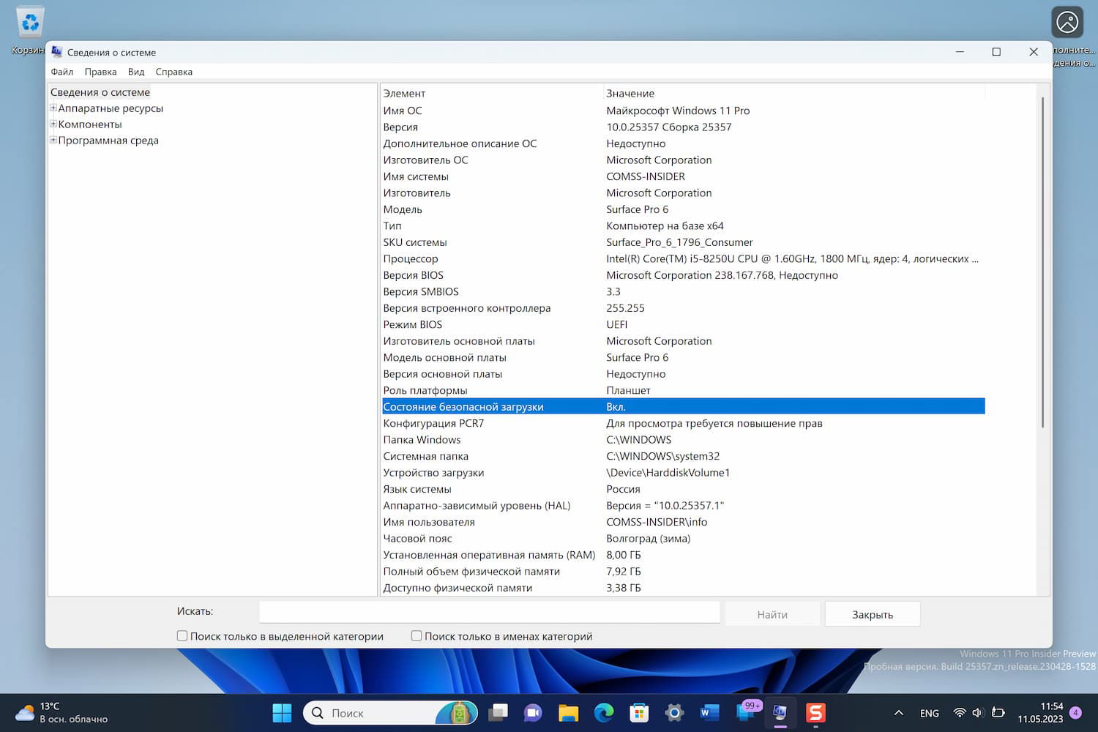Open the weather widget showing 13°C
Image resolution: width=1098 pixels, height=732 pixels.
61,713
